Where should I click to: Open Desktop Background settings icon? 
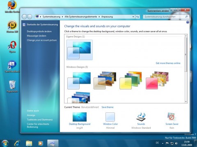(80, 117)
